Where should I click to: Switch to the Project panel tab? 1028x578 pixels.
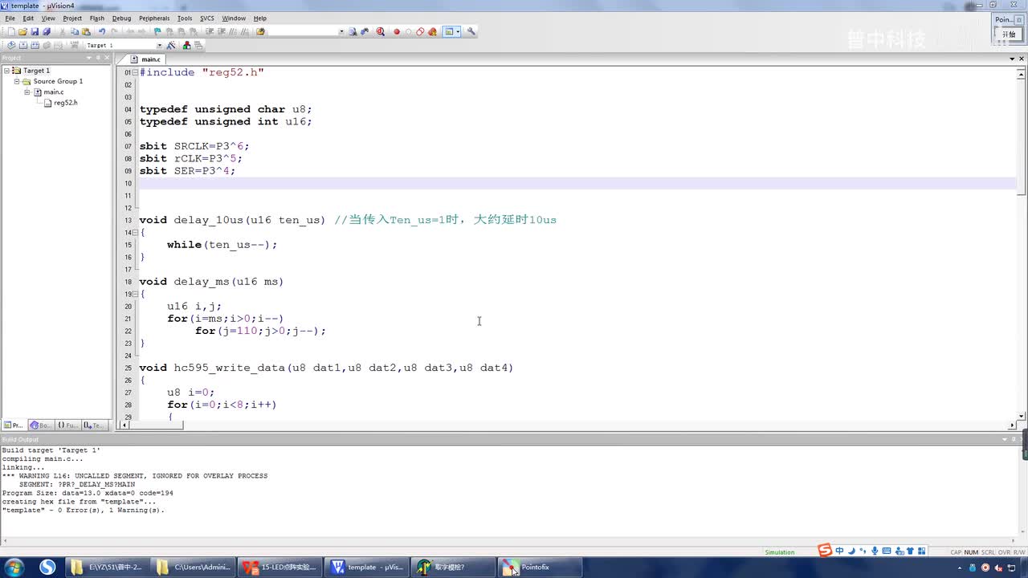click(x=14, y=425)
